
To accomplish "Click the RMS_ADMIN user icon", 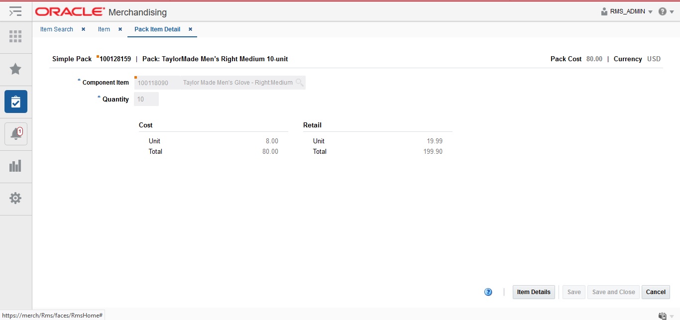I will [604, 11].
